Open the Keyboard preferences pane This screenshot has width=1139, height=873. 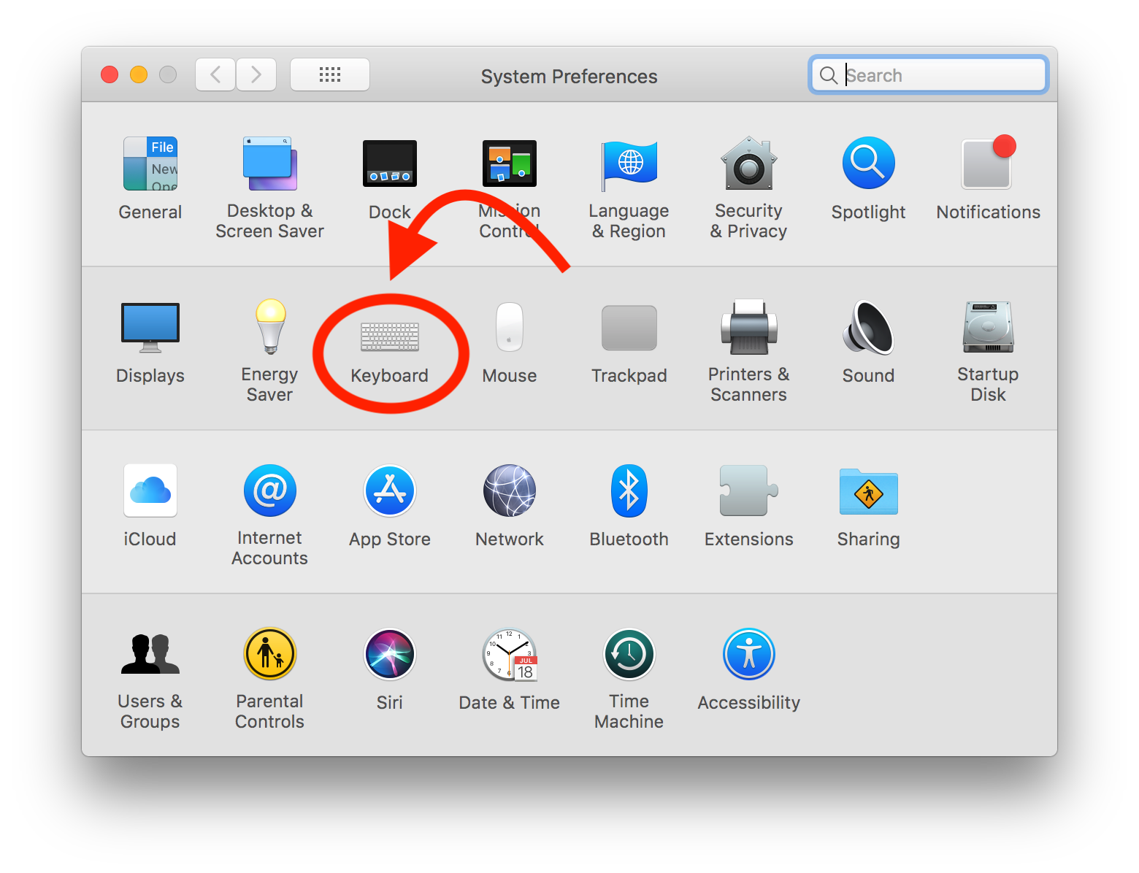tap(390, 338)
